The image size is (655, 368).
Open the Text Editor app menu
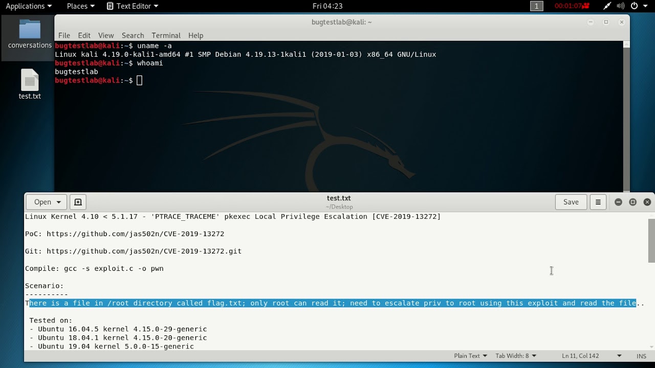133,6
